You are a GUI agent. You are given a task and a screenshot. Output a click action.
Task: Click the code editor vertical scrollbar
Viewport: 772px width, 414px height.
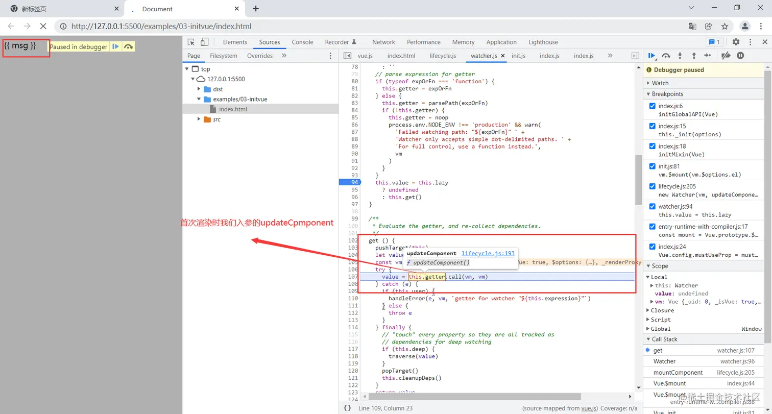tap(638, 180)
